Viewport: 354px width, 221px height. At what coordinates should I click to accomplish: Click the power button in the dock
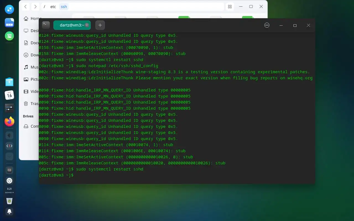(x=9, y=181)
